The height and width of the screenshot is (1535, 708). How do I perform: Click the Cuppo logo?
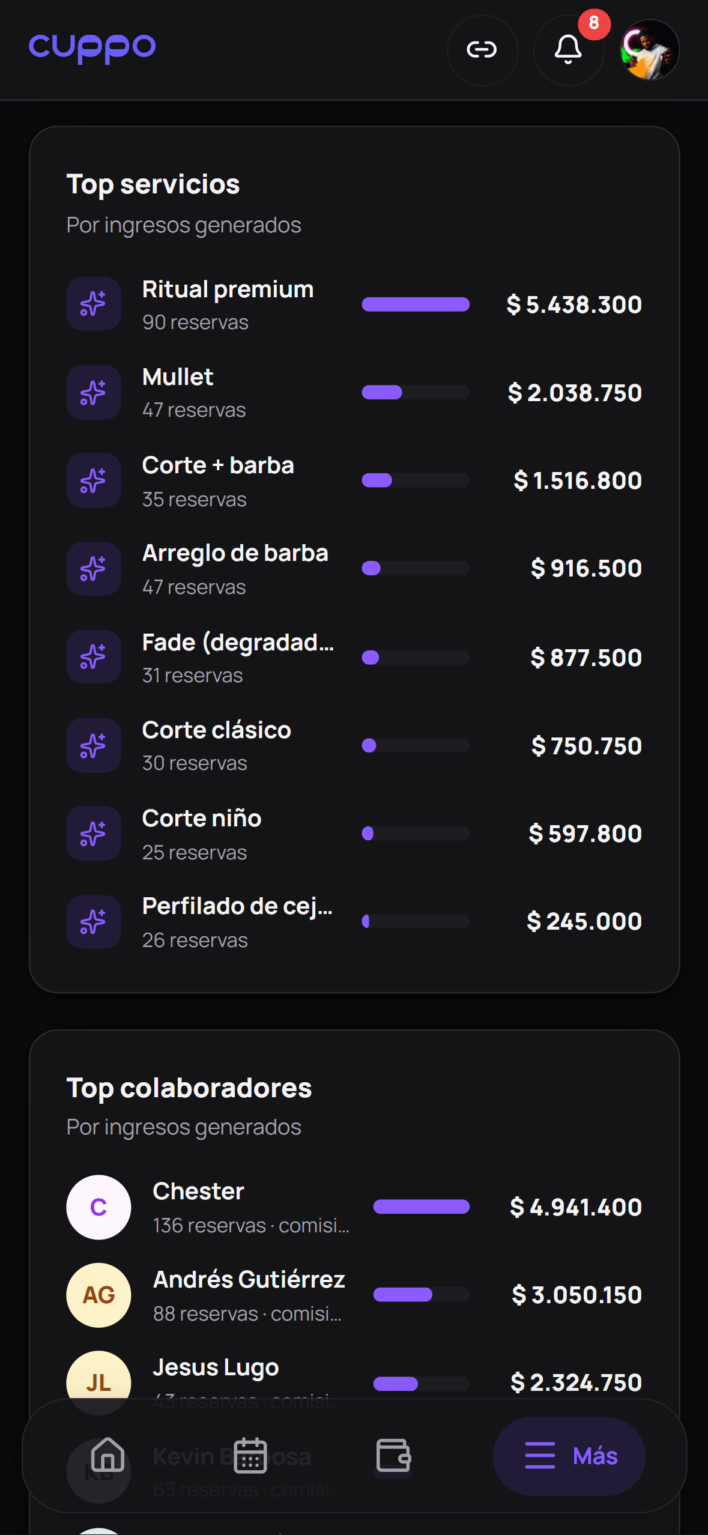(x=92, y=48)
